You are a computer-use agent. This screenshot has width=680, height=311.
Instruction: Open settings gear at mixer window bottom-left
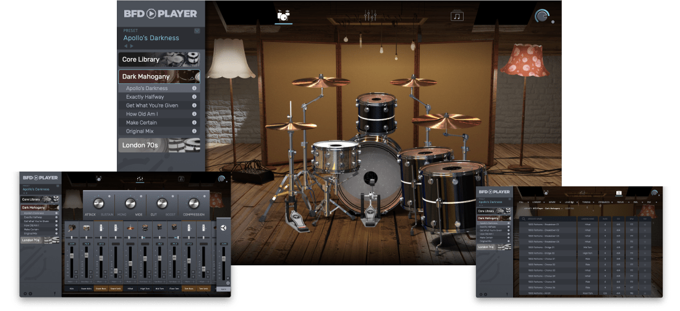point(25,294)
